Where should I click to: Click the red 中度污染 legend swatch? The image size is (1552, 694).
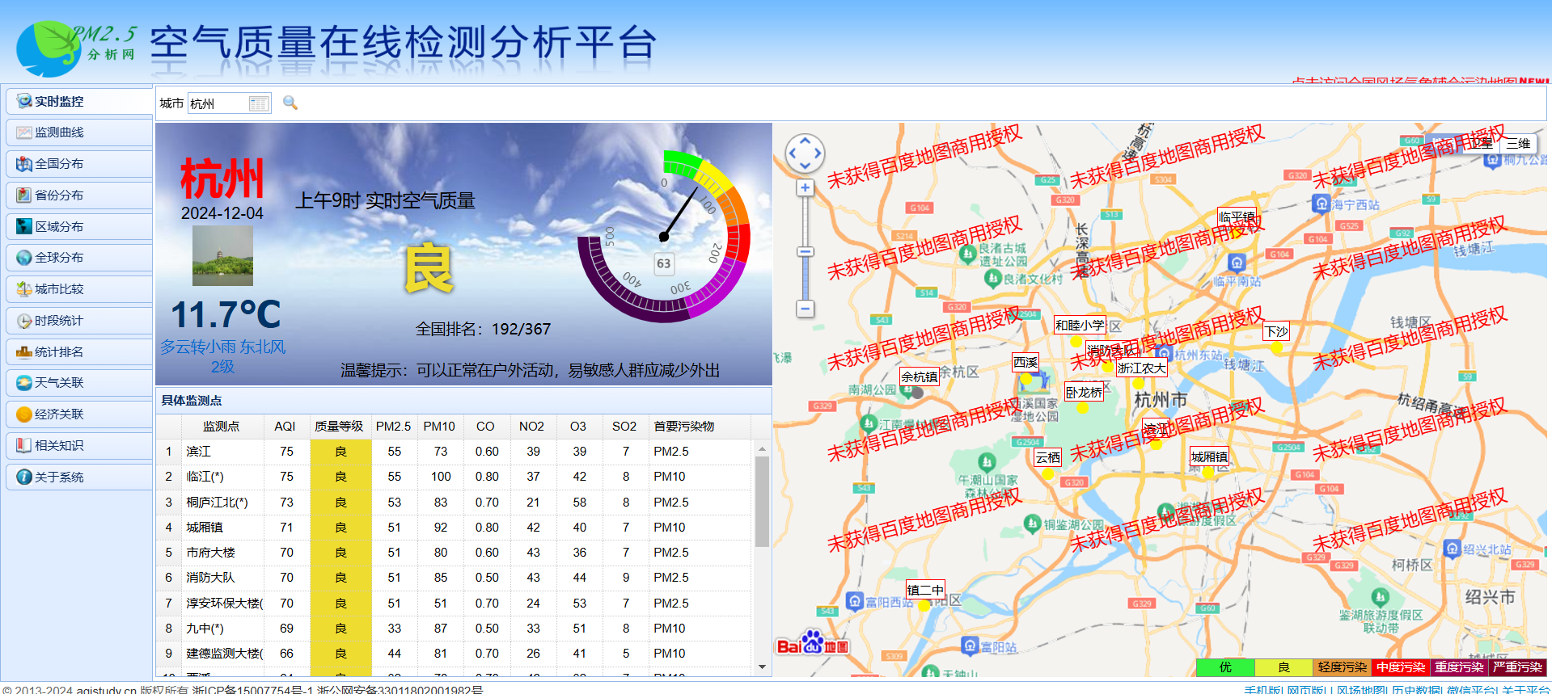click(x=1400, y=667)
